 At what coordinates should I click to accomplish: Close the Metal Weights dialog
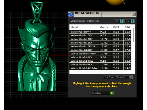coord(134,14)
